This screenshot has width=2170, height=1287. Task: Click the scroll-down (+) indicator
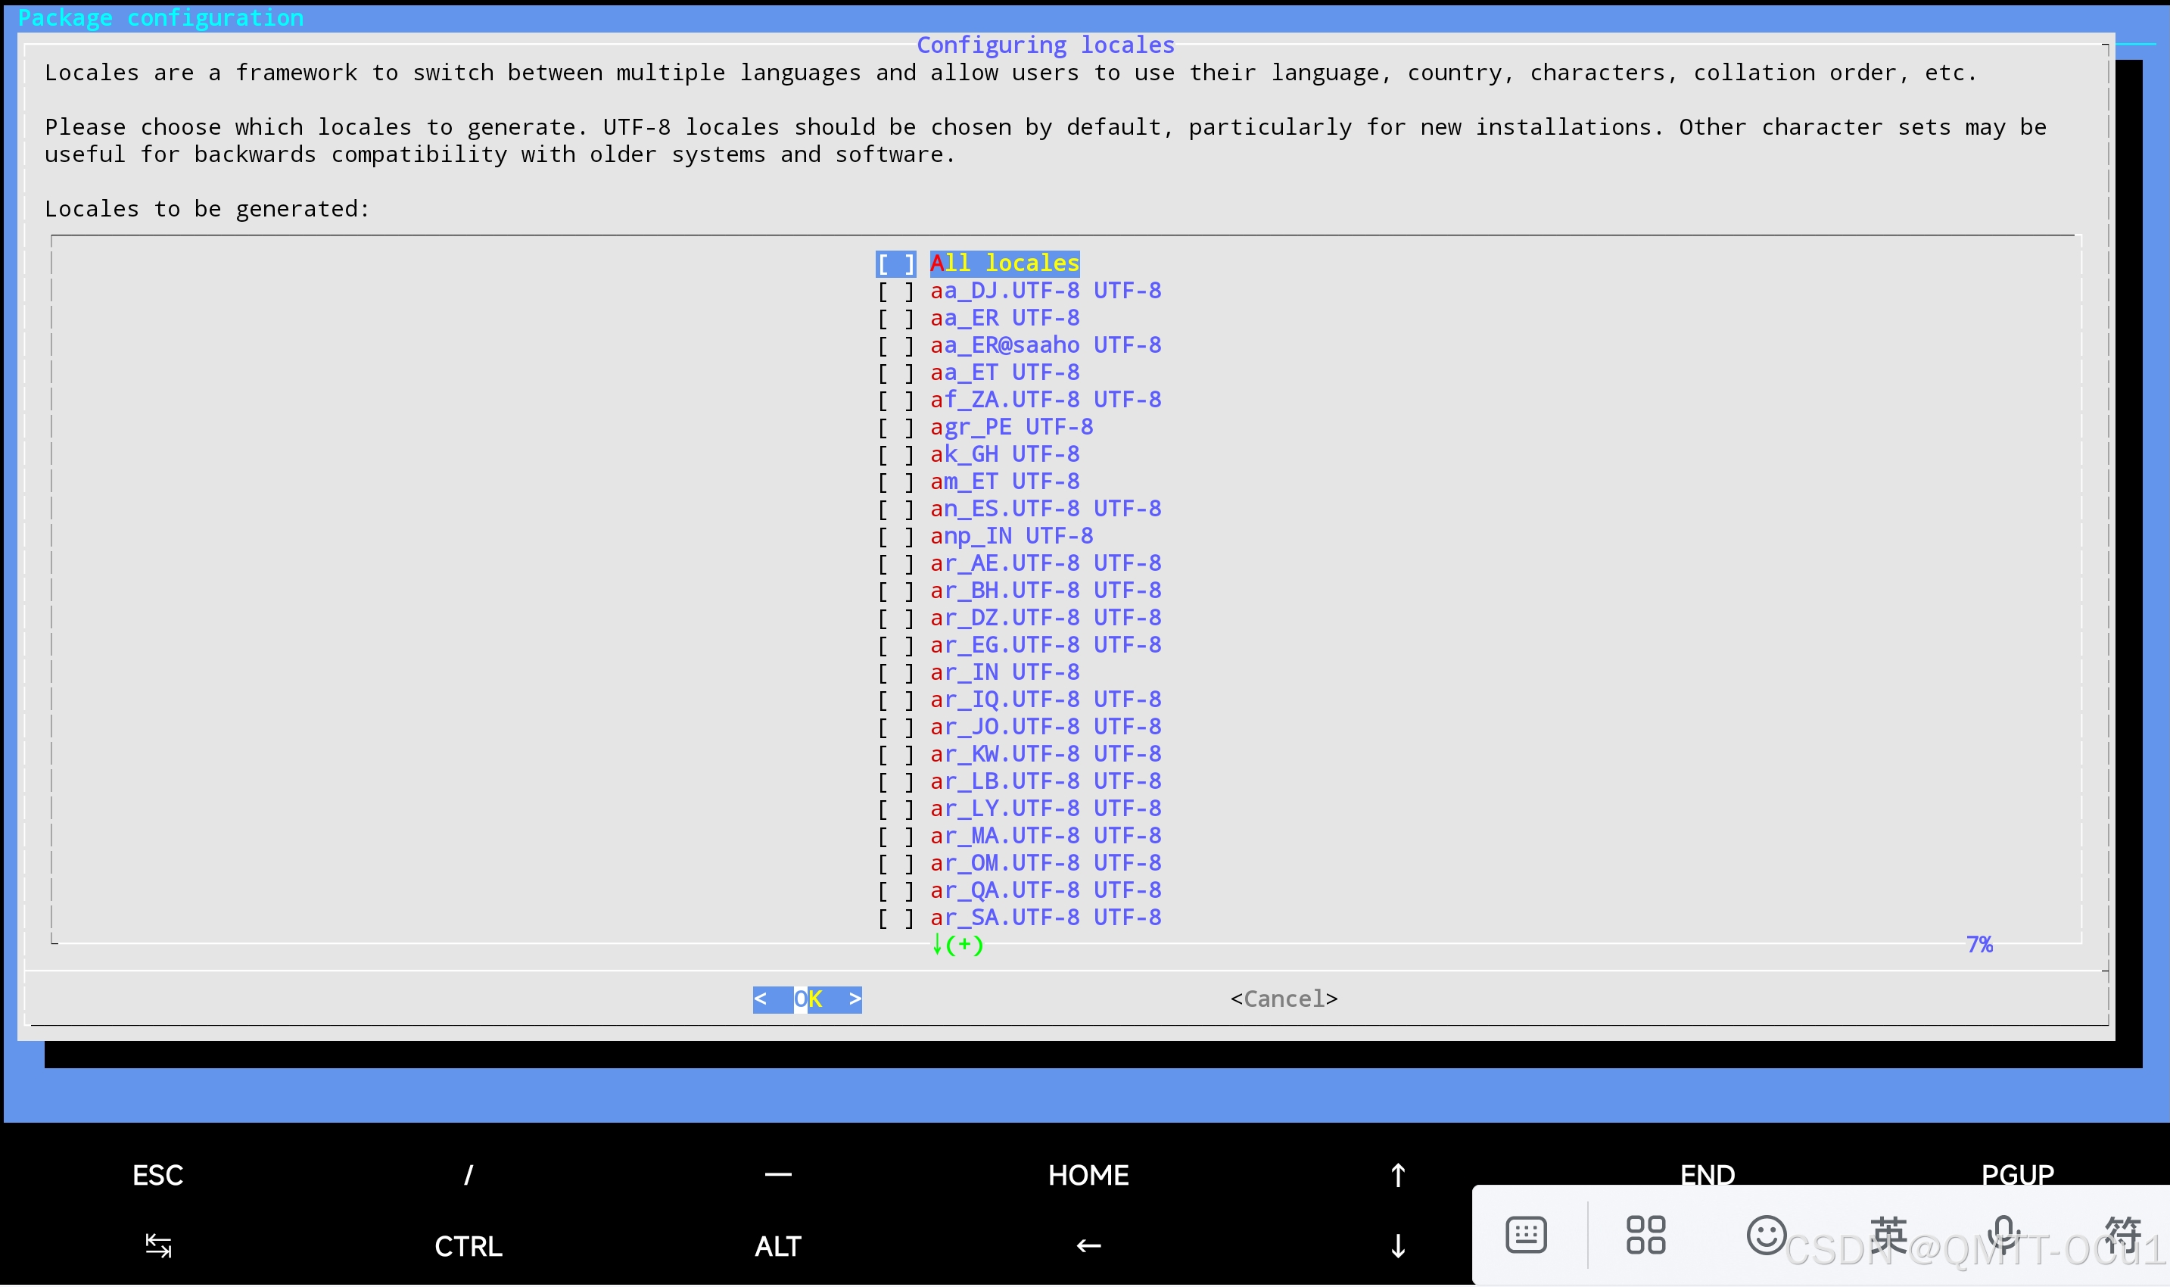957,945
